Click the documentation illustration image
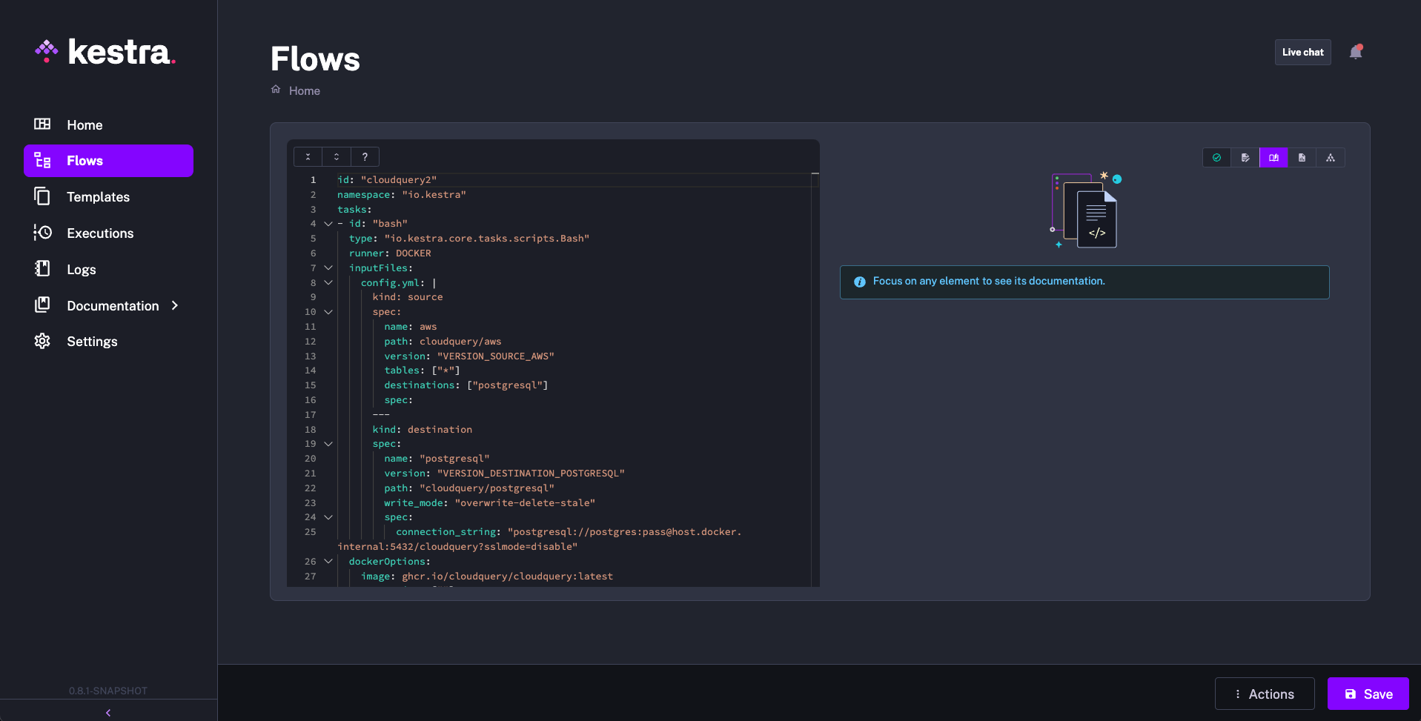1421x721 pixels. tap(1085, 210)
